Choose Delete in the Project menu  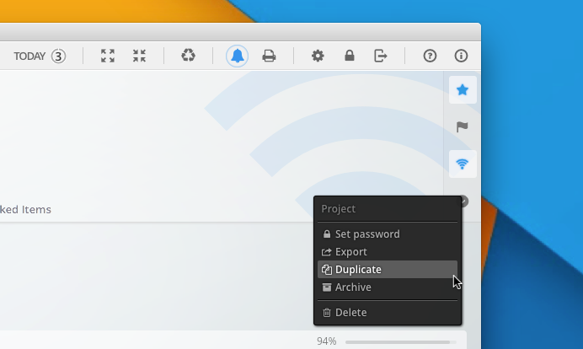pos(350,313)
